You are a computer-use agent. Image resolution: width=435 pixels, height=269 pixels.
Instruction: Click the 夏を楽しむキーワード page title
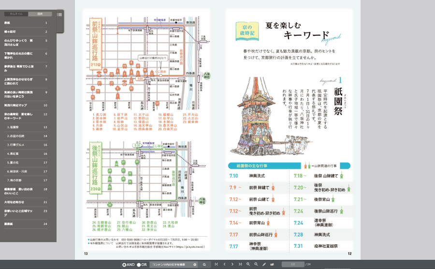coord(297,30)
